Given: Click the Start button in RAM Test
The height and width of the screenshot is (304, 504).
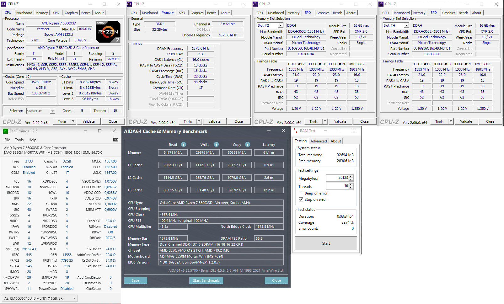Looking at the screenshot, I should coord(326,243).
